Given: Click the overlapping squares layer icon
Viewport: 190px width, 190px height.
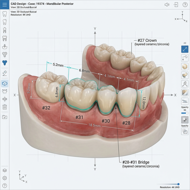Looking at the screenshot, I should pos(185,131).
